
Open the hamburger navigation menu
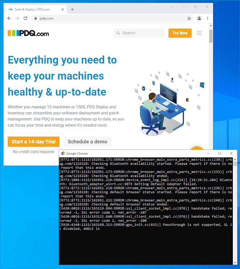point(199,33)
